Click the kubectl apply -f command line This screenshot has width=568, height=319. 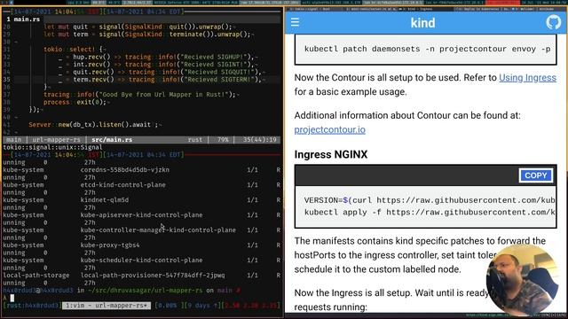coord(430,212)
